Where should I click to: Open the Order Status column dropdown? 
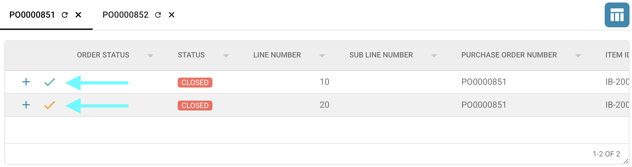150,56
